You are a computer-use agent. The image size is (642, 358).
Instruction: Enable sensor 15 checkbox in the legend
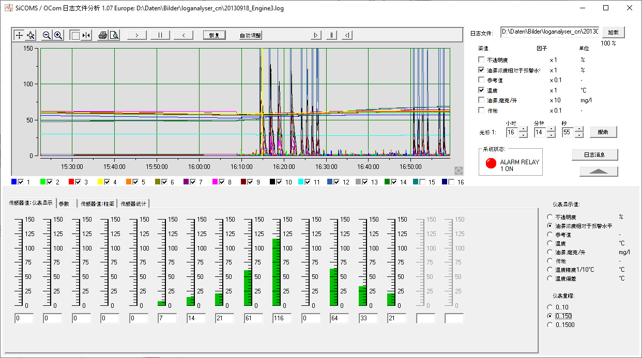point(421,182)
